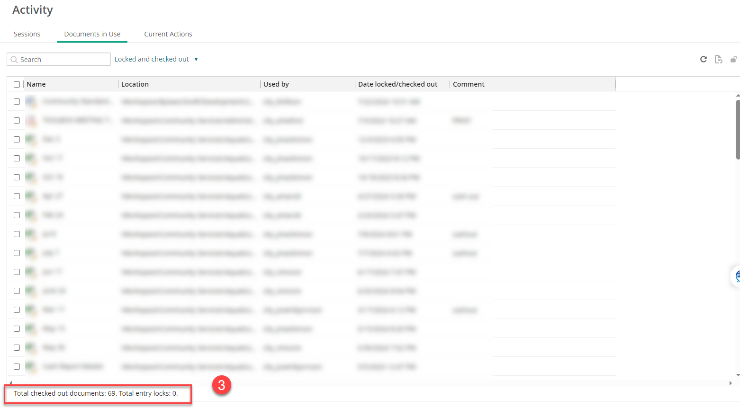Open the 'Locked and checked out' filter dropdown
This screenshot has height=408, width=740.
(x=156, y=59)
